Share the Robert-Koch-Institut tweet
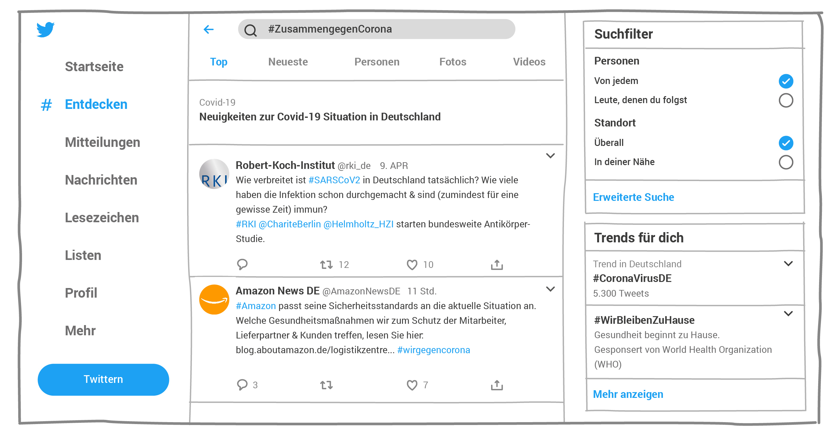This screenshot has height=433, width=836. coord(497,264)
